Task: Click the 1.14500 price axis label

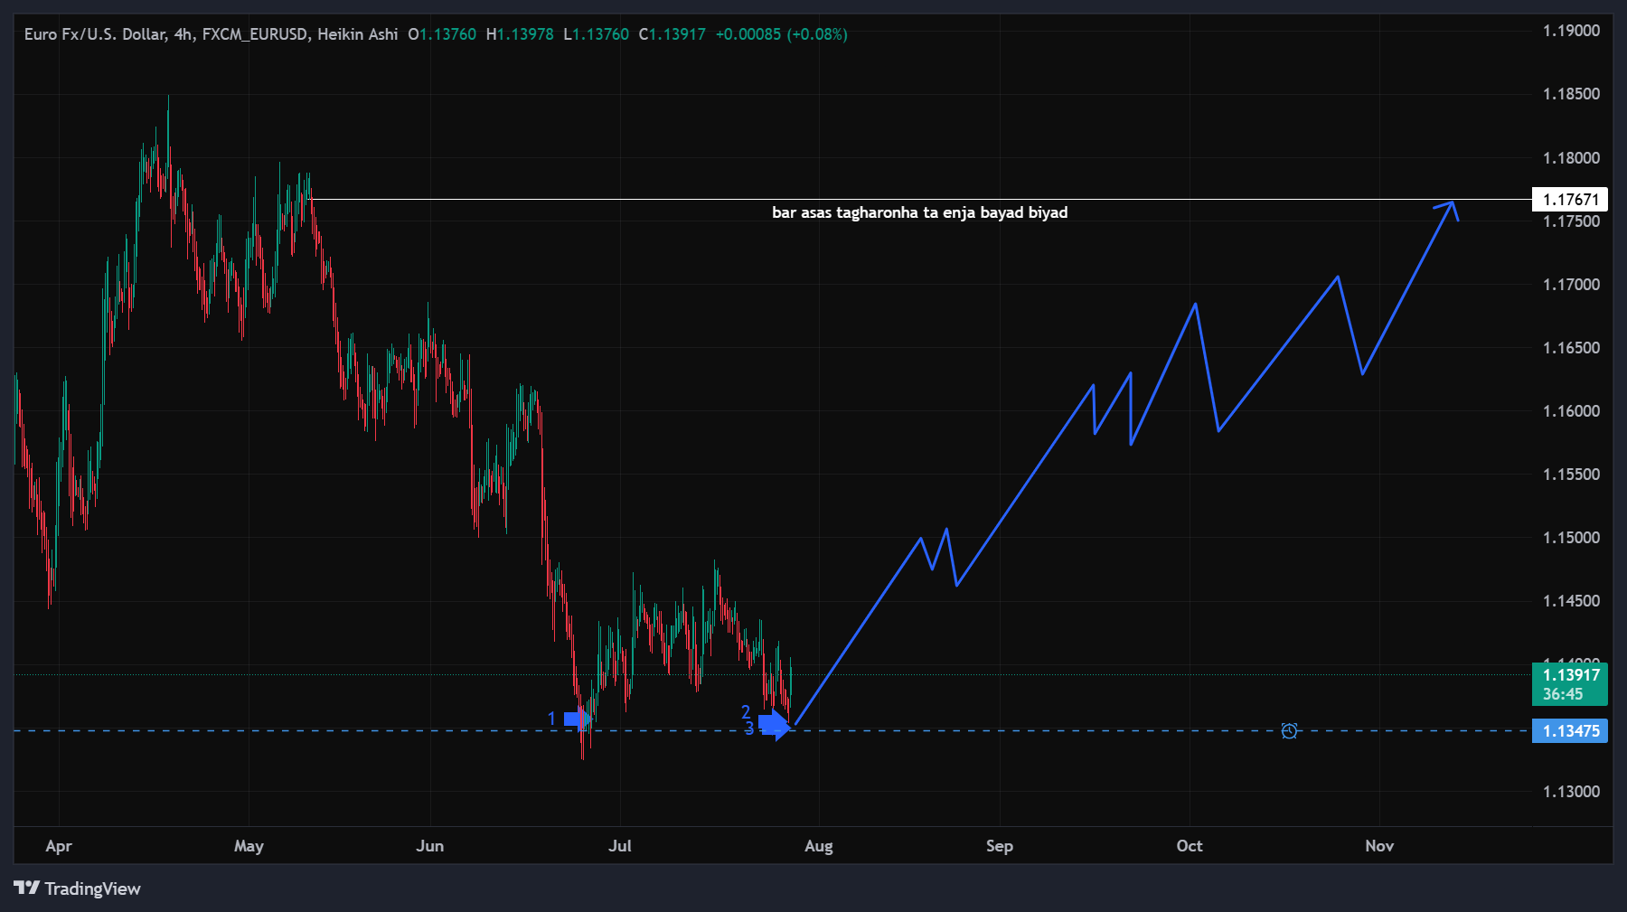Action: coord(1571,601)
